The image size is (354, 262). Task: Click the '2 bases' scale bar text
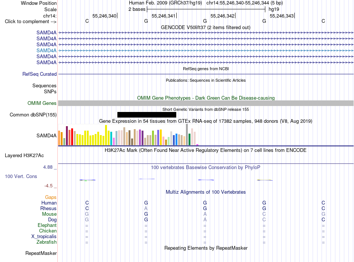137,9
